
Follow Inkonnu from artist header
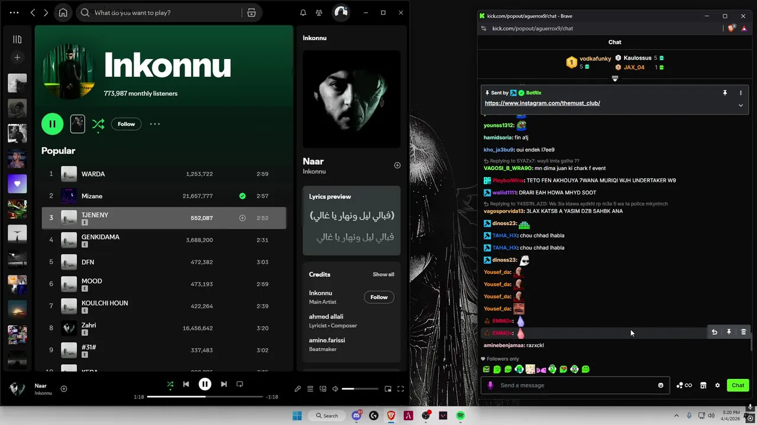click(126, 124)
